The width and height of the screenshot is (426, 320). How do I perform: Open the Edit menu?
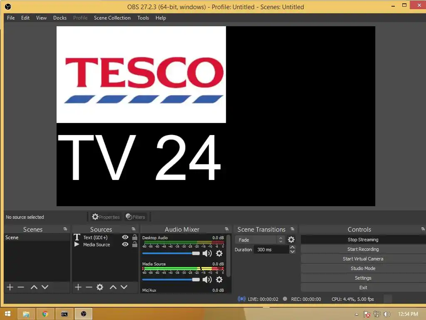[x=25, y=17]
